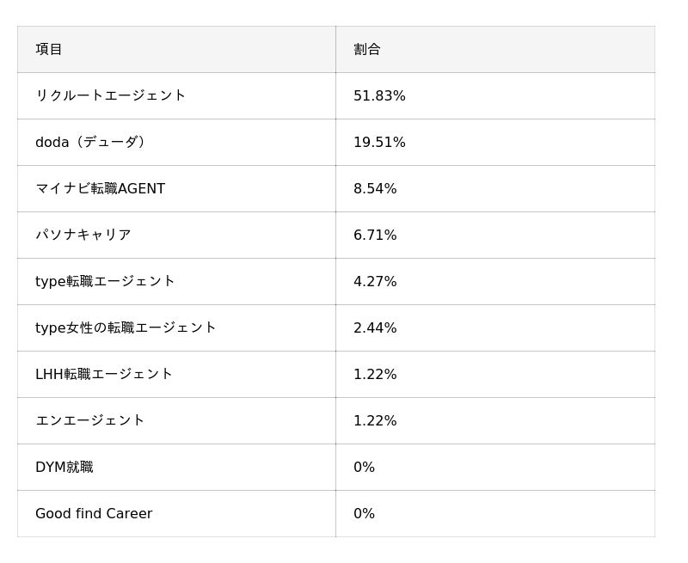The image size is (688, 563).
Task: Click the 0% value beside Good find Career
Action: tap(364, 513)
